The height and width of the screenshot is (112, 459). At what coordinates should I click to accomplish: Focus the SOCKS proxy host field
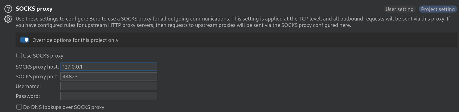click(109, 66)
